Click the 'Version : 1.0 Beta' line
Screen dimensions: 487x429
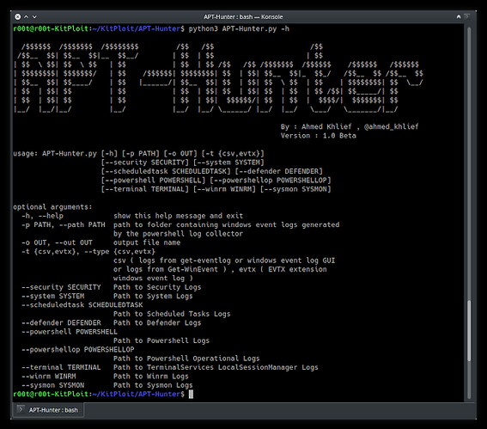319,136
